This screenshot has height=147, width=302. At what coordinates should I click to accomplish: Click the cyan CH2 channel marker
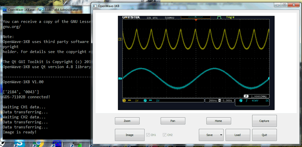120,79
